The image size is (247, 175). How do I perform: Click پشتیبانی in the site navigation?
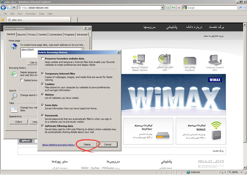pos(172,27)
